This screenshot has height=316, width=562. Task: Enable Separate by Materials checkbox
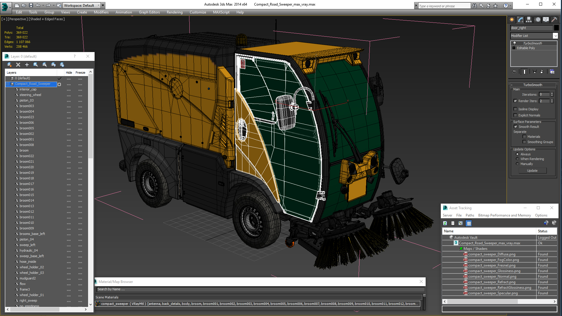(x=525, y=137)
